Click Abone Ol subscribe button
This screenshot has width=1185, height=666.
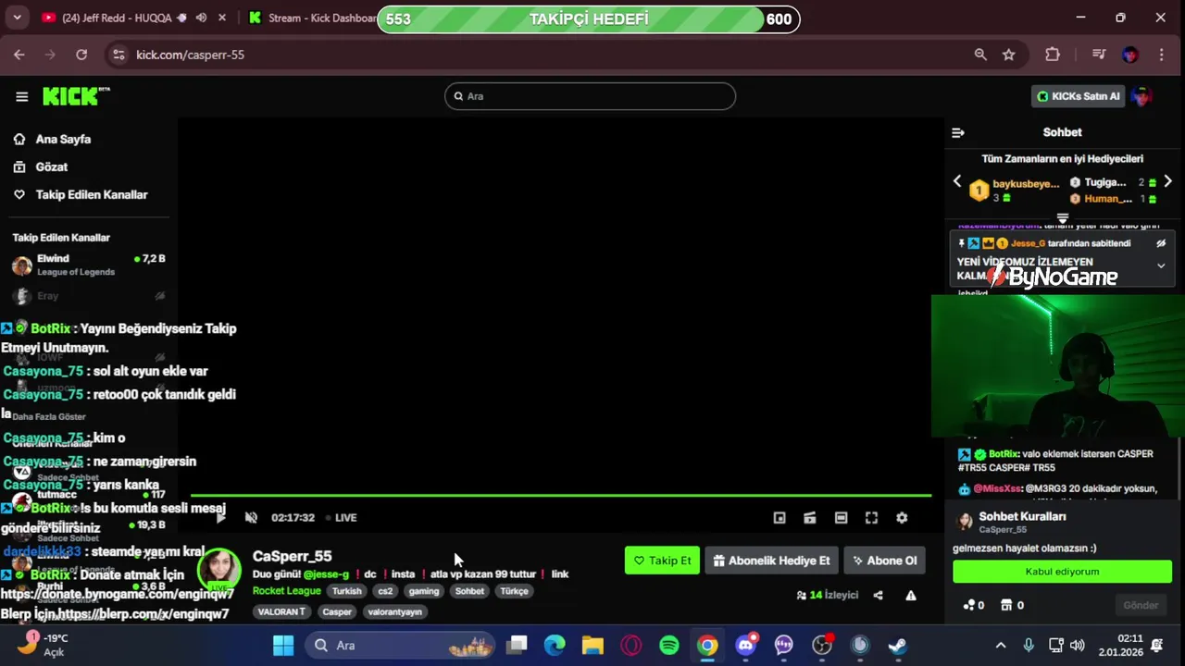point(885,561)
